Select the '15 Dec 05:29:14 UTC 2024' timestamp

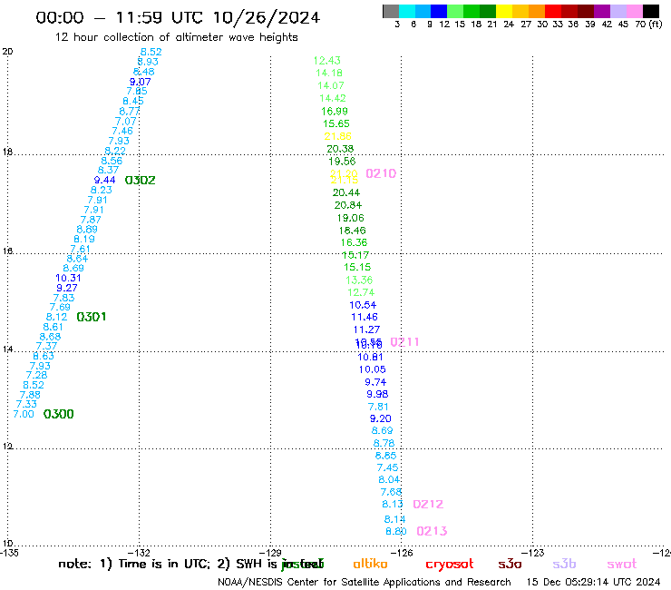pos(593,582)
